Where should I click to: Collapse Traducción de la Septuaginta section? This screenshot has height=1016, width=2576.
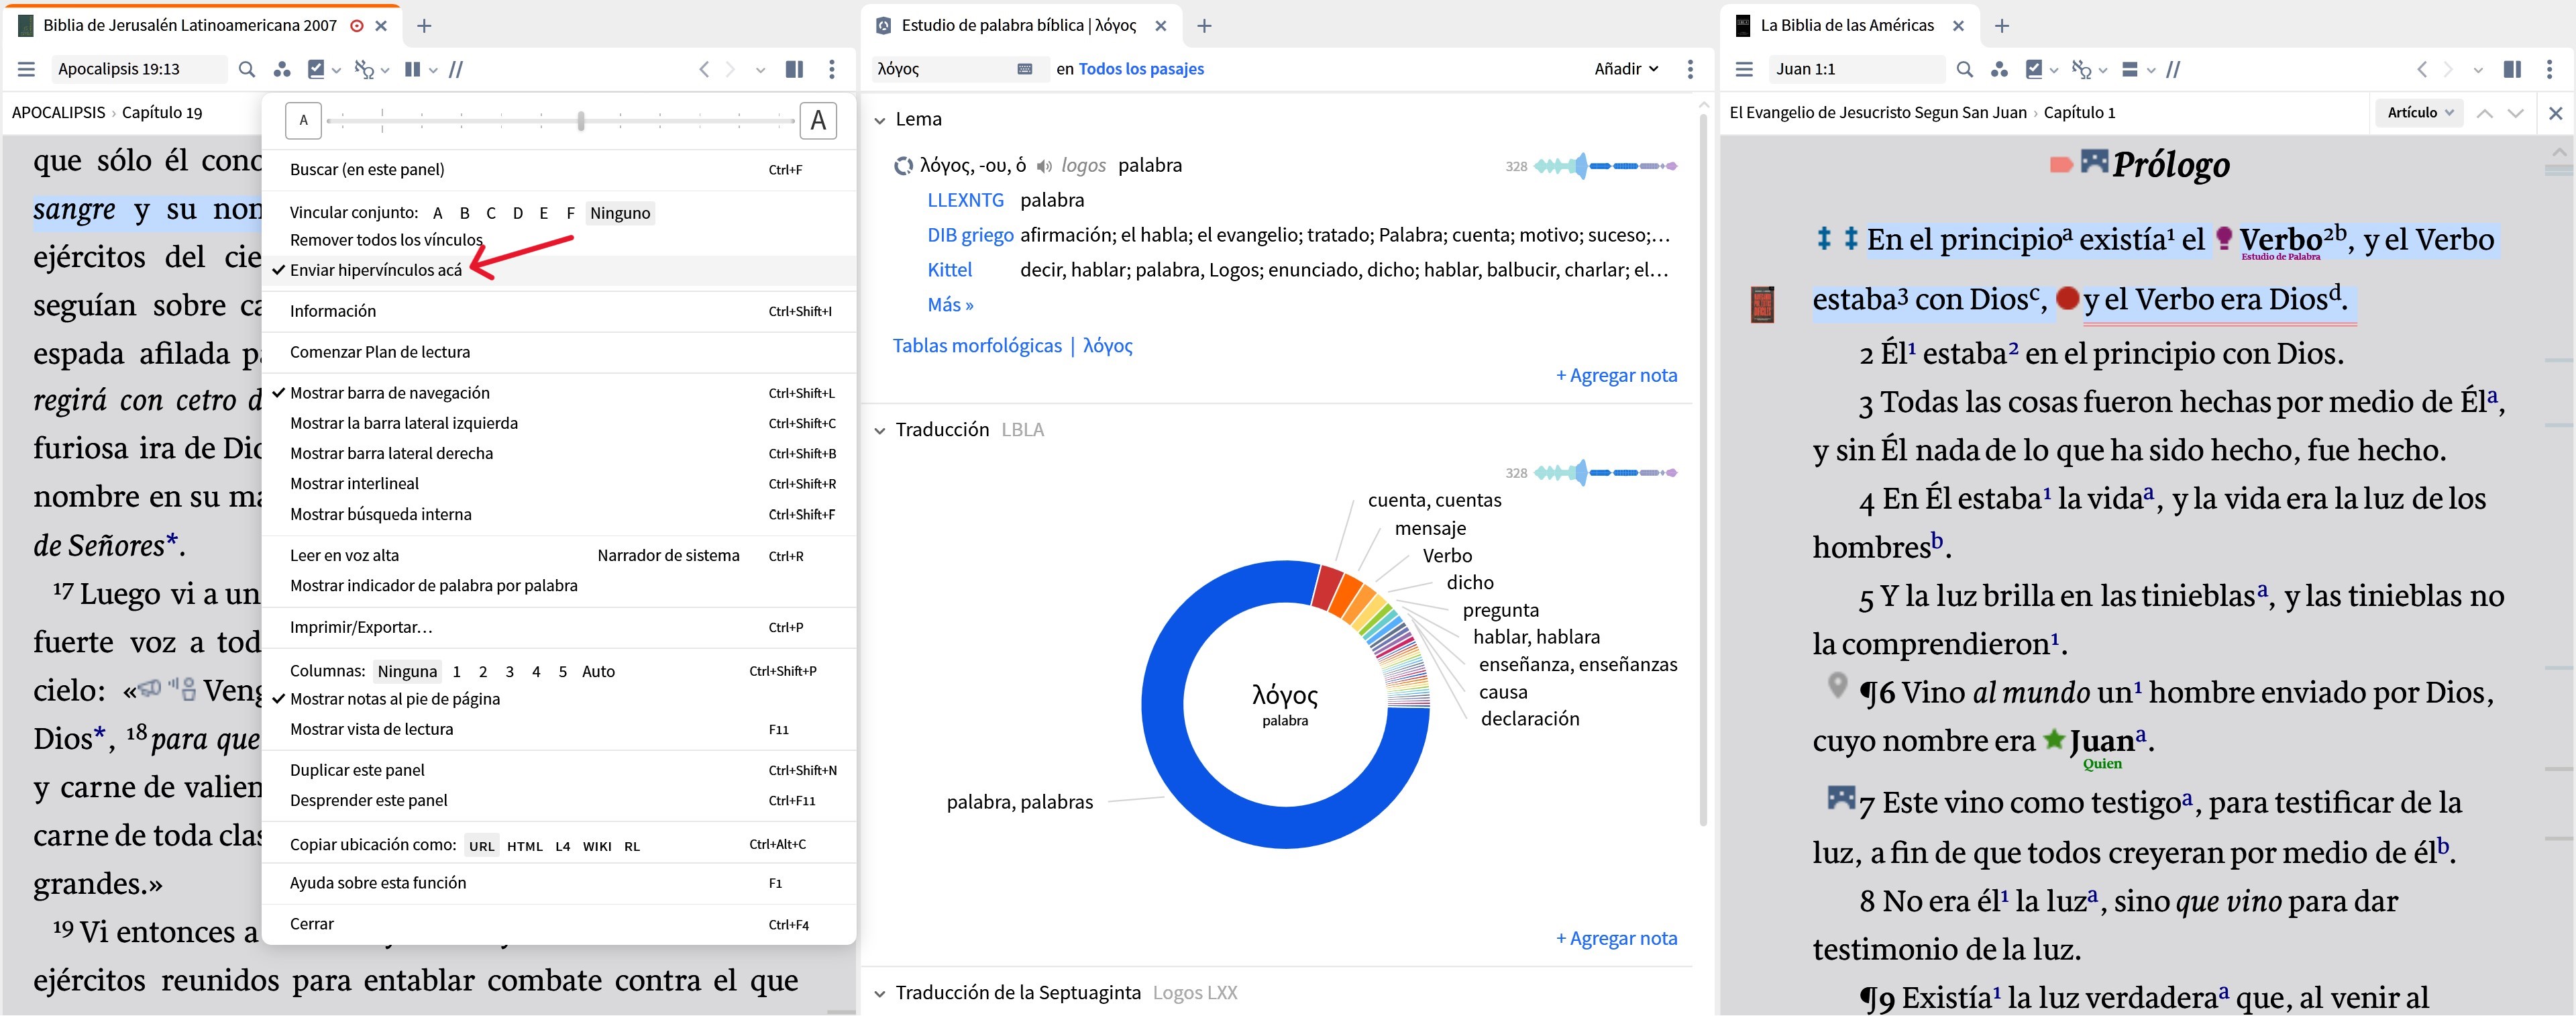880,994
